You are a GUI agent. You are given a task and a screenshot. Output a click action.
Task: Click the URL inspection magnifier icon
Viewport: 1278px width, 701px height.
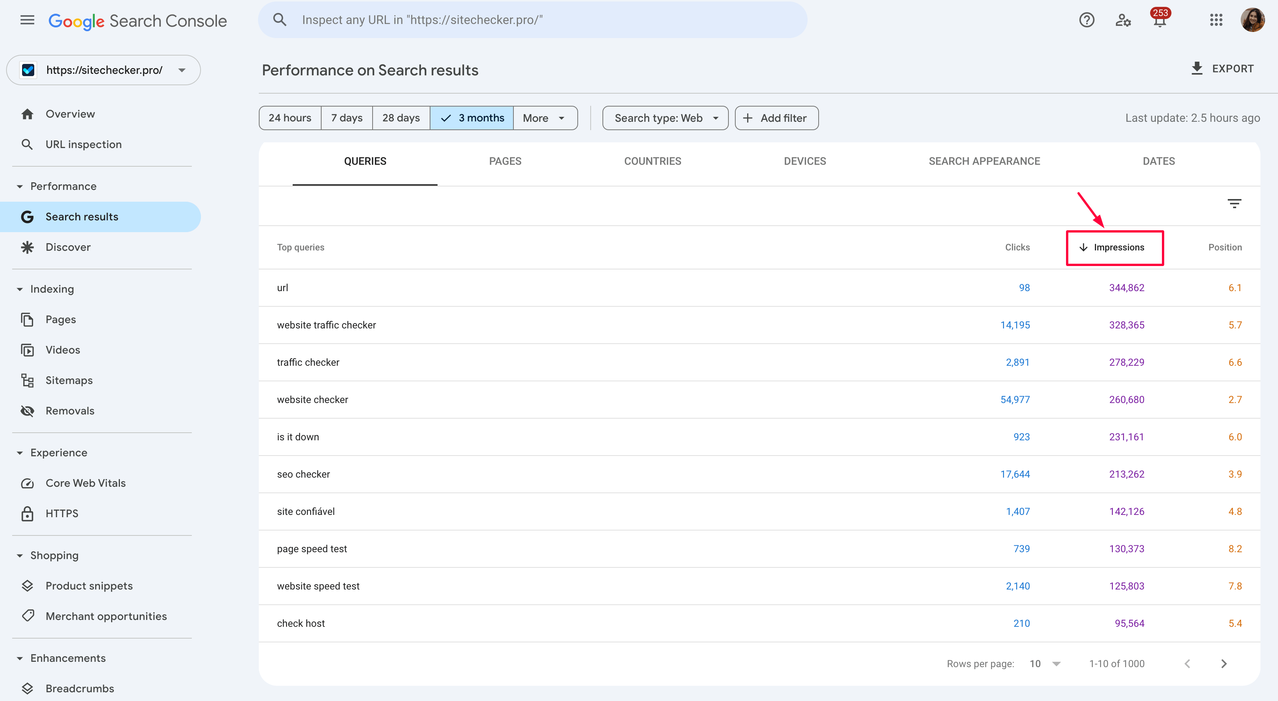coord(27,144)
